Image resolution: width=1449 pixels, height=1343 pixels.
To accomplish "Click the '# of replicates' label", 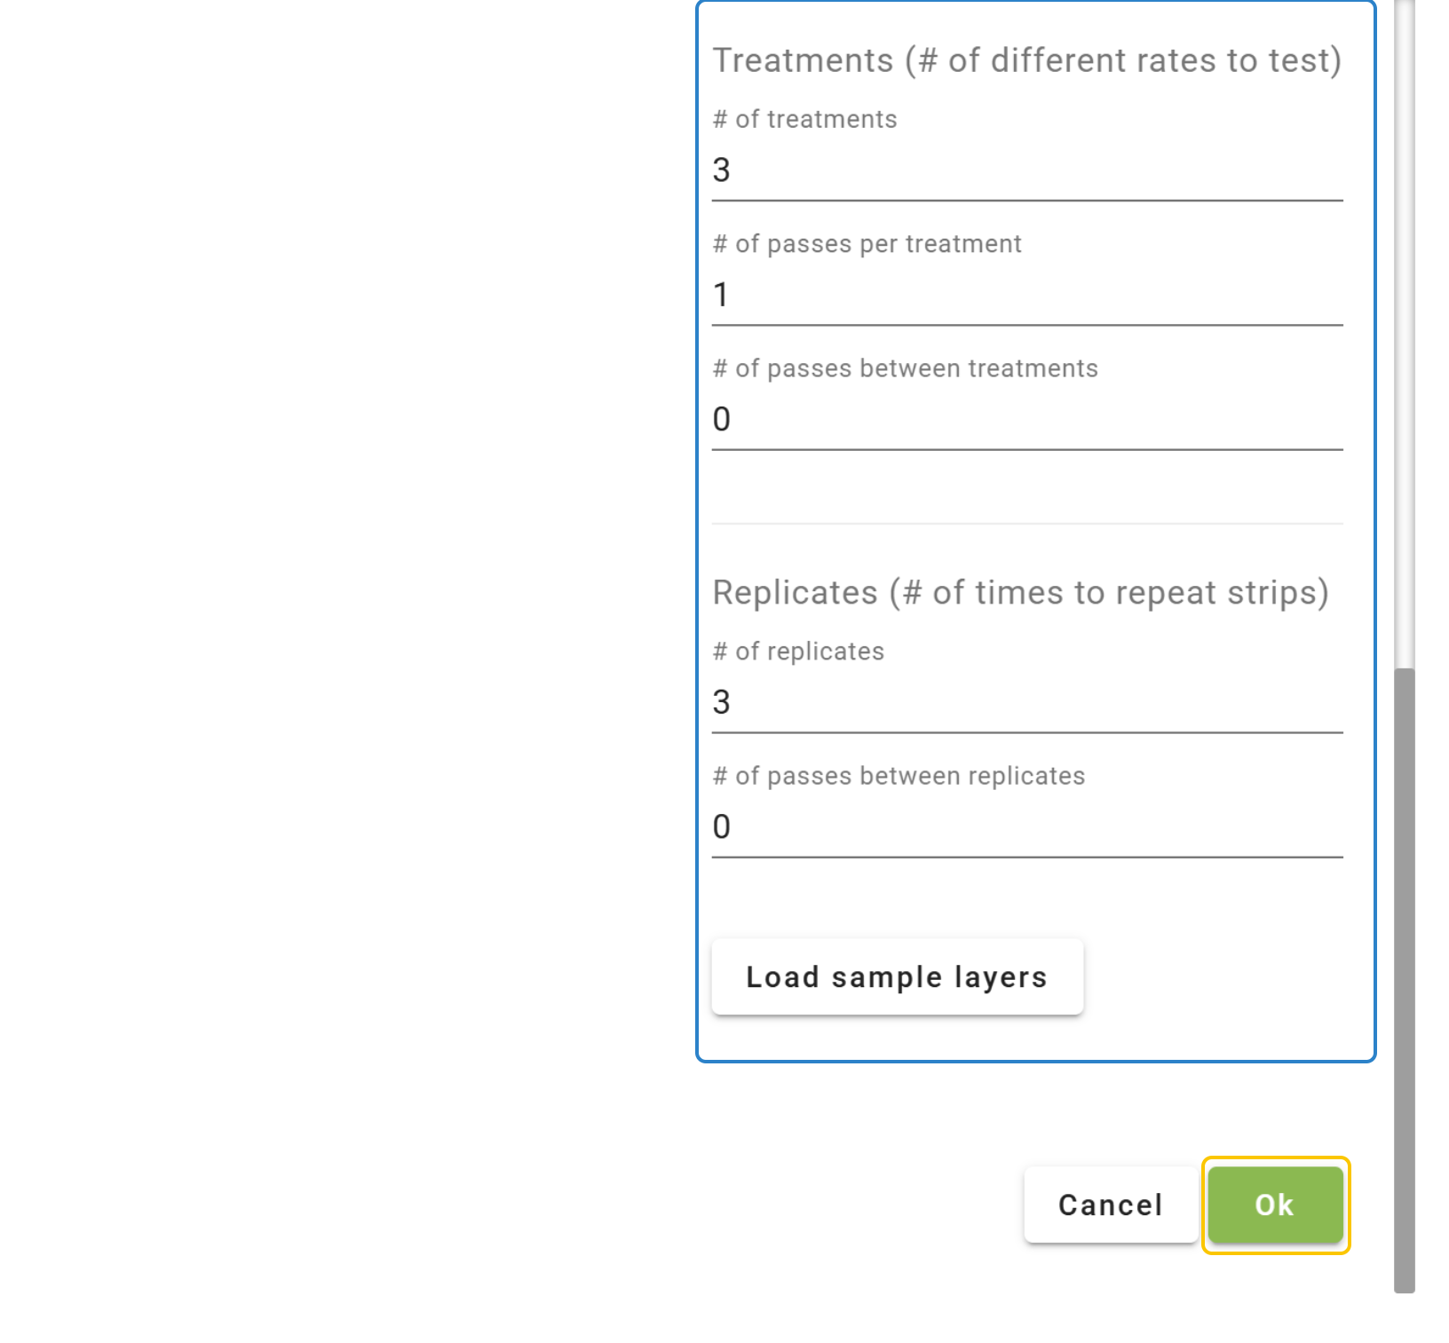I will (x=798, y=652).
